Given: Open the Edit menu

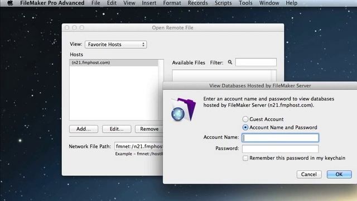Looking at the screenshot, I should click(x=112, y=3).
